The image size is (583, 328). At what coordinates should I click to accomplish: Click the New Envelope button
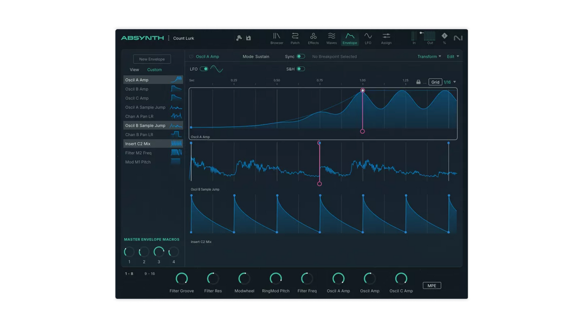pyautogui.click(x=152, y=59)
